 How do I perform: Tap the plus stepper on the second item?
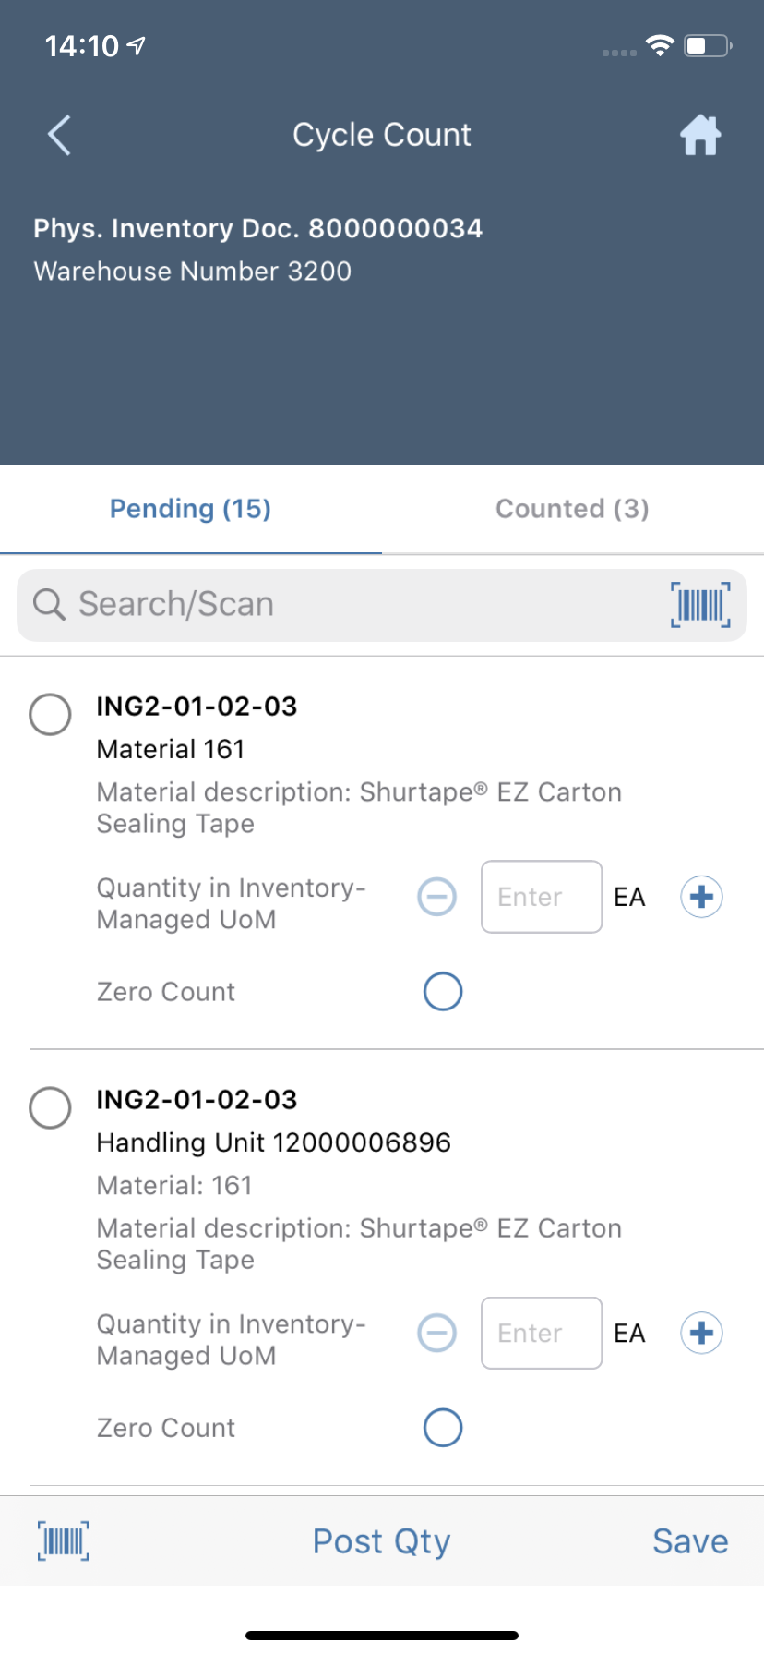tap(700, 1333)
